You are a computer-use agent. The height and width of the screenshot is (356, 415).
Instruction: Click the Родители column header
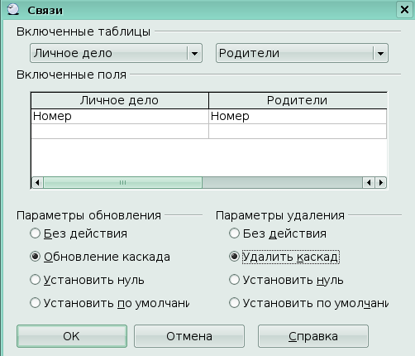tap(298, 100)
